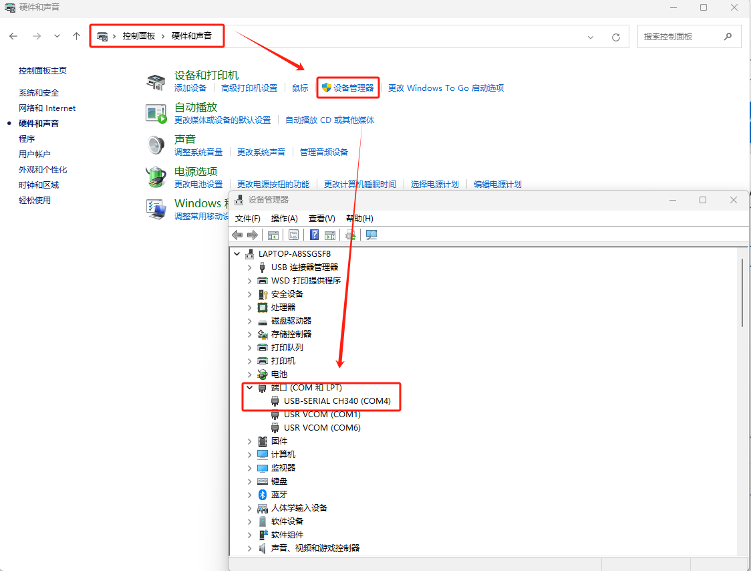The height and width of the screenshot is (571, 751).
Task: Click the 键盘 keyboard icon in tree
Action: point(263,481)
